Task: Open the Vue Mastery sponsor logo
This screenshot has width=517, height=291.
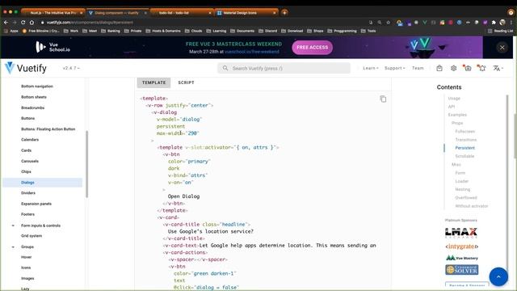Action: 462,258
